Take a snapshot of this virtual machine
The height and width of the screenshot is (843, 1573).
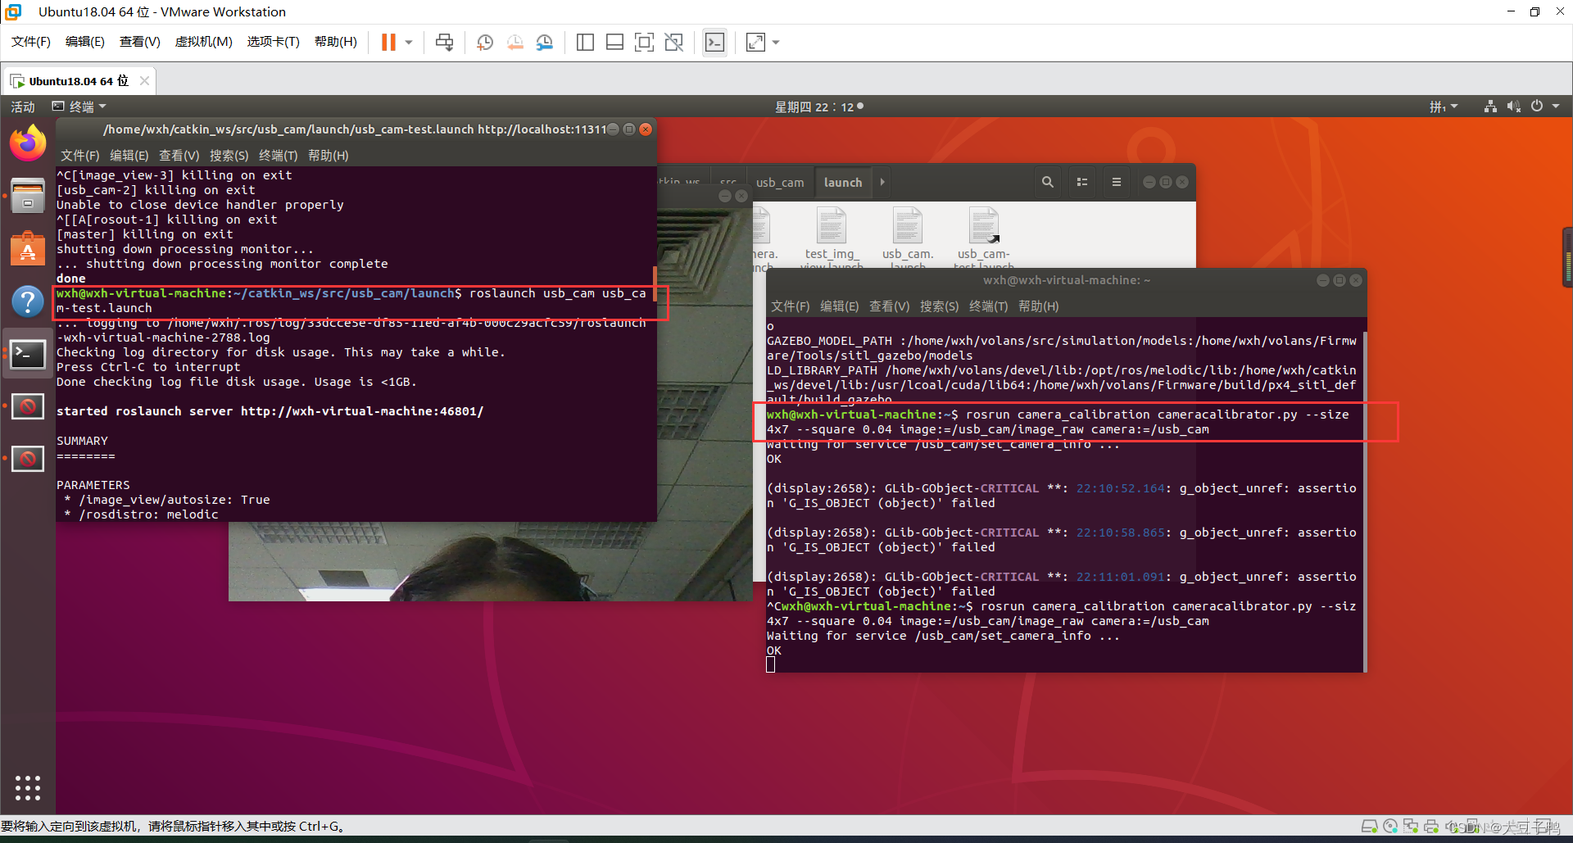tap(485, 42)
